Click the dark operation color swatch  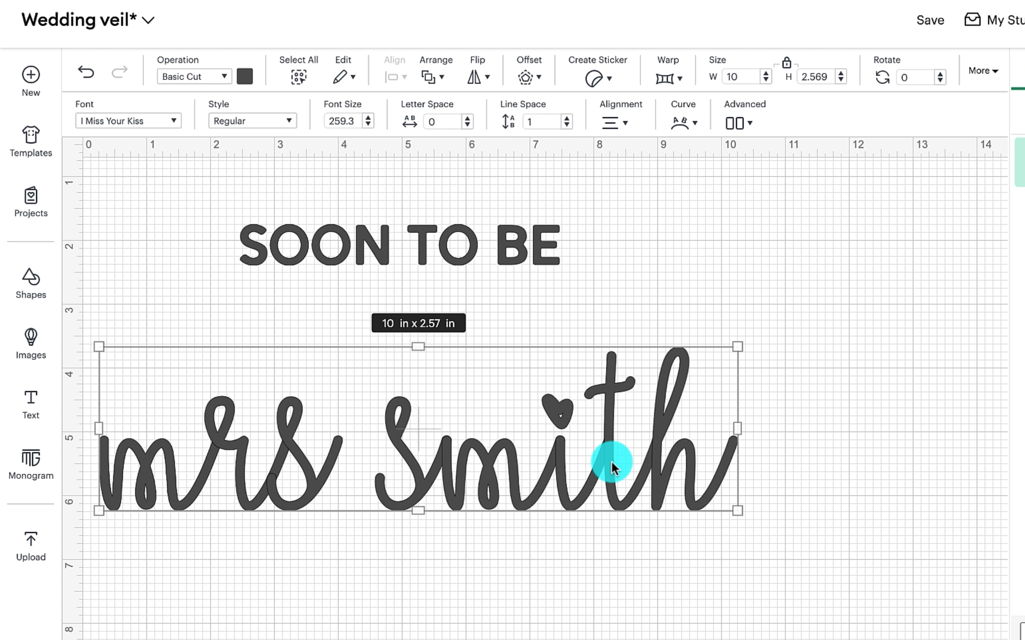245,76
